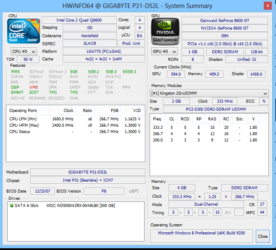Select the CPU Status row

75,132
